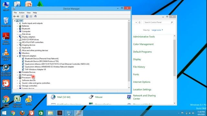Image resolution: width=207 pixels, height=116 pixels.
Task: Select the Storage controllers row
Action: pyautogui.click(x=29, y=86)
